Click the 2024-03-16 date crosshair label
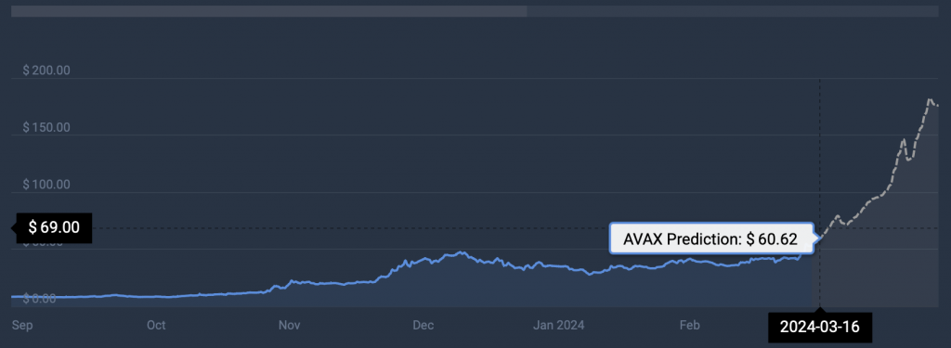 tap(819, 327)
